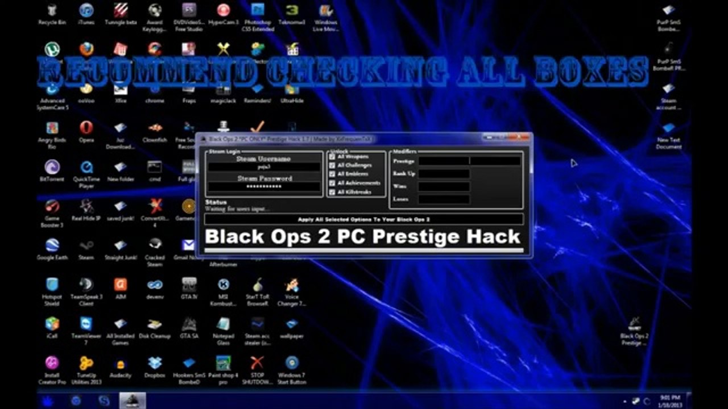Select the Fraps desktop icon
This screenshot has width=728, height=409.
point(189,93)
